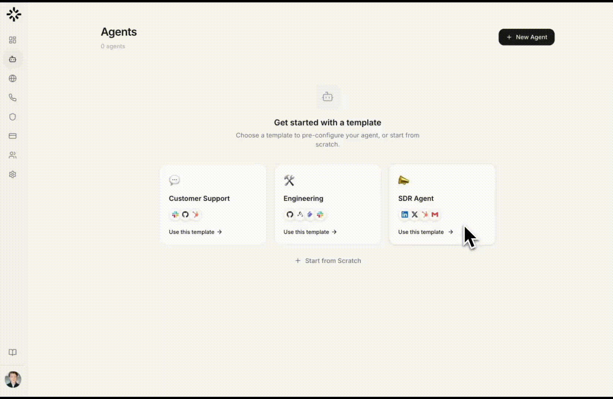Viewport: 613px width, 399px height.
Task: Click the HubSpot icon on Customer Support card
Action: pos(196,215)
